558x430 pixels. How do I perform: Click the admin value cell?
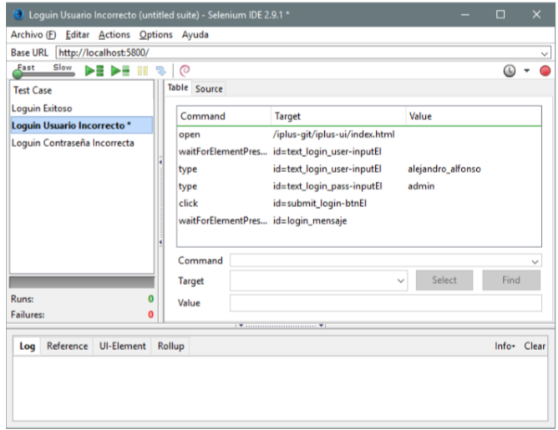pos(421,186)
